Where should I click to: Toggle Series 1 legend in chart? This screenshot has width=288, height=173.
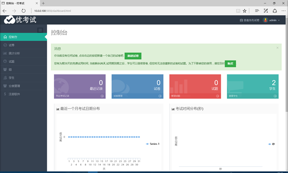(x=153, y=144)
